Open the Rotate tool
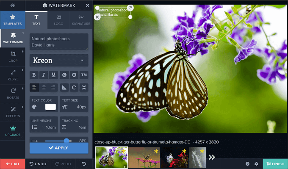This screenshot has height=169, width=288. (13, 94)
